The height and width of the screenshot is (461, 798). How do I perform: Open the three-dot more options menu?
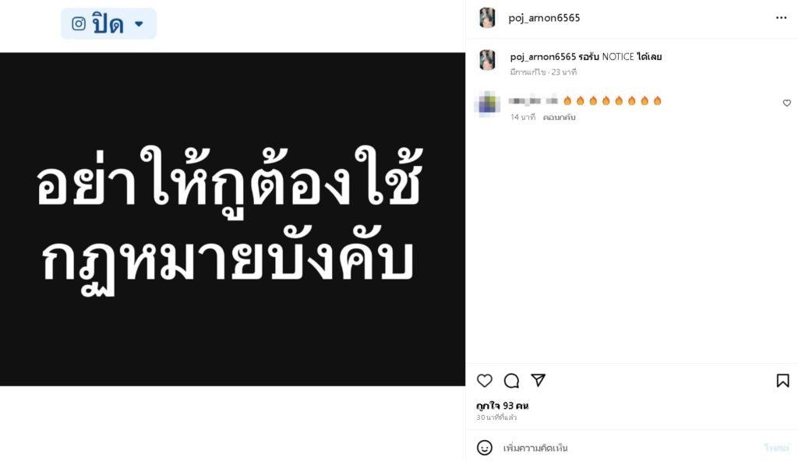781,18
